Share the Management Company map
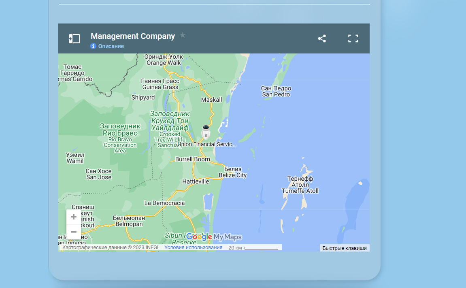Viewport: 466px width, 288px height. coord(322,38)
